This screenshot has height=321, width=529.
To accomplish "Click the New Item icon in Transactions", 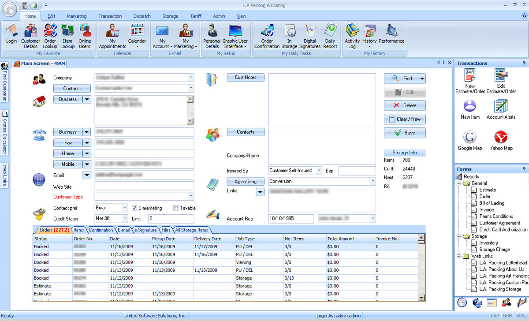I will 470,109.
